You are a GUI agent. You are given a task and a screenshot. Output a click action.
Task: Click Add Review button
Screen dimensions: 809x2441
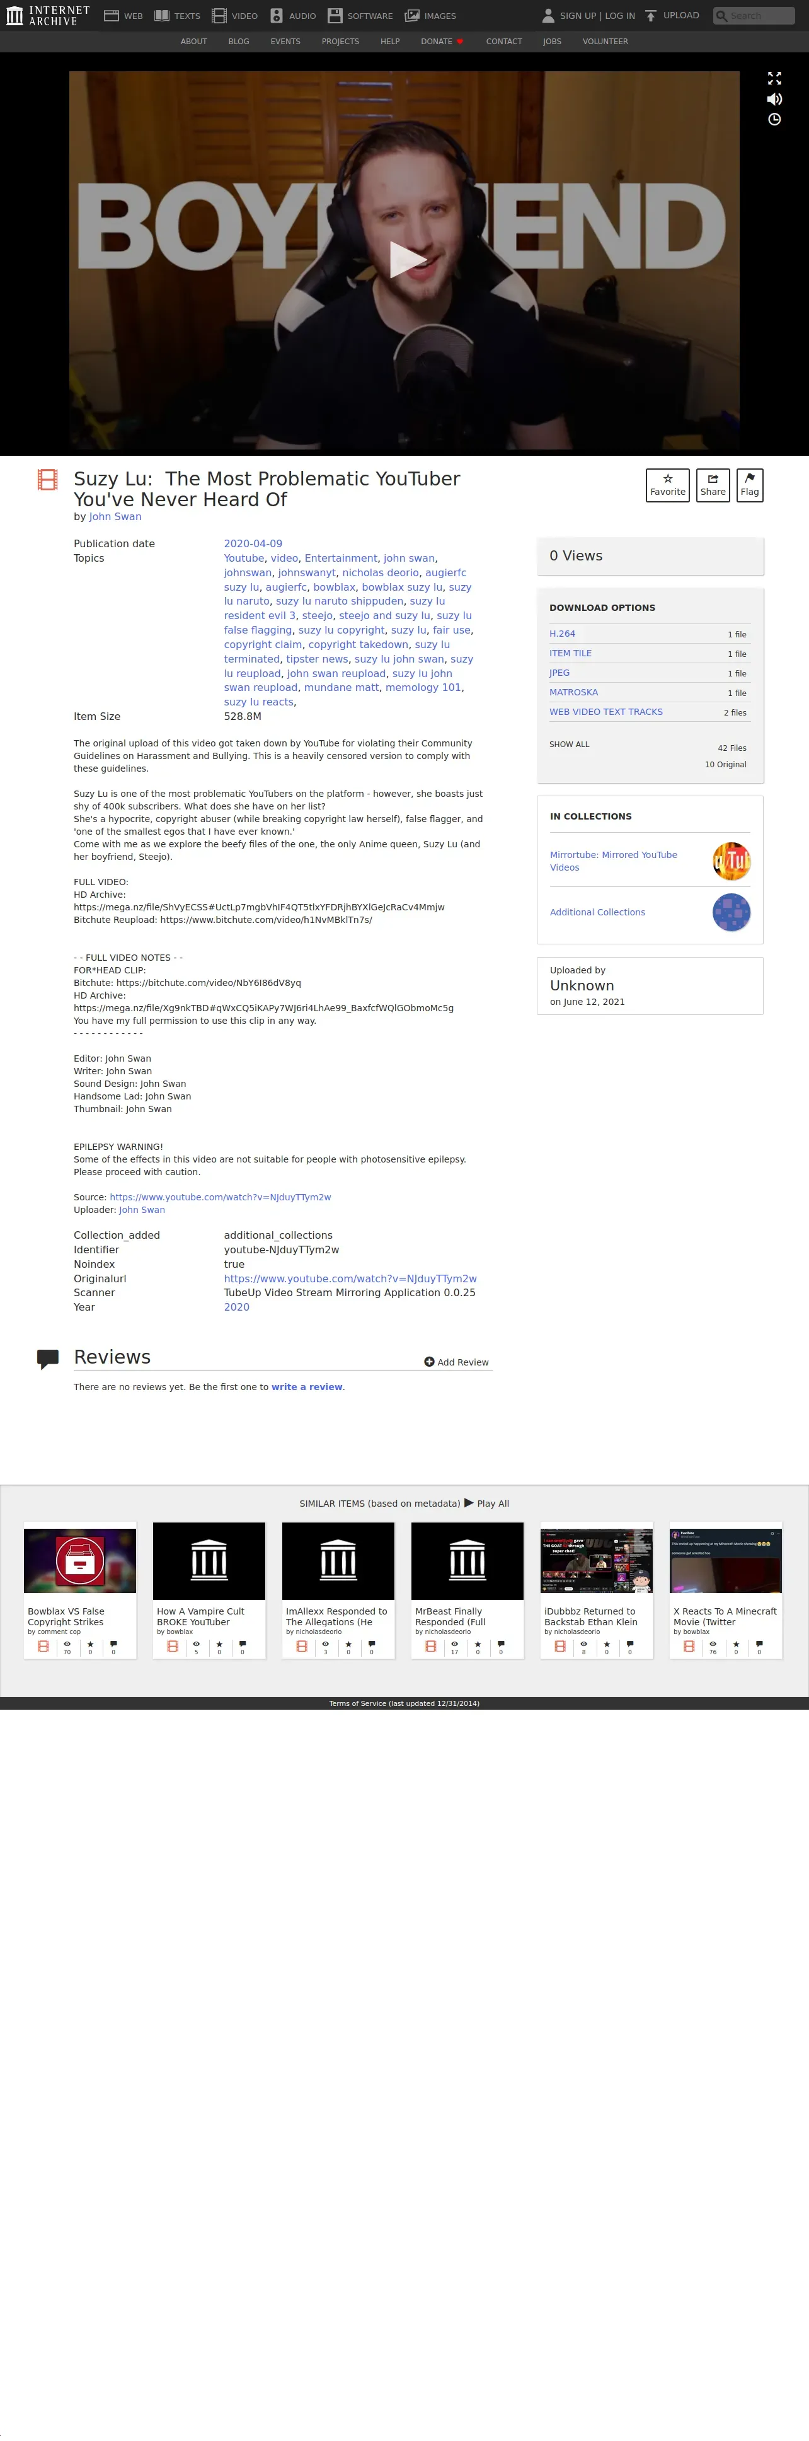457,1362
